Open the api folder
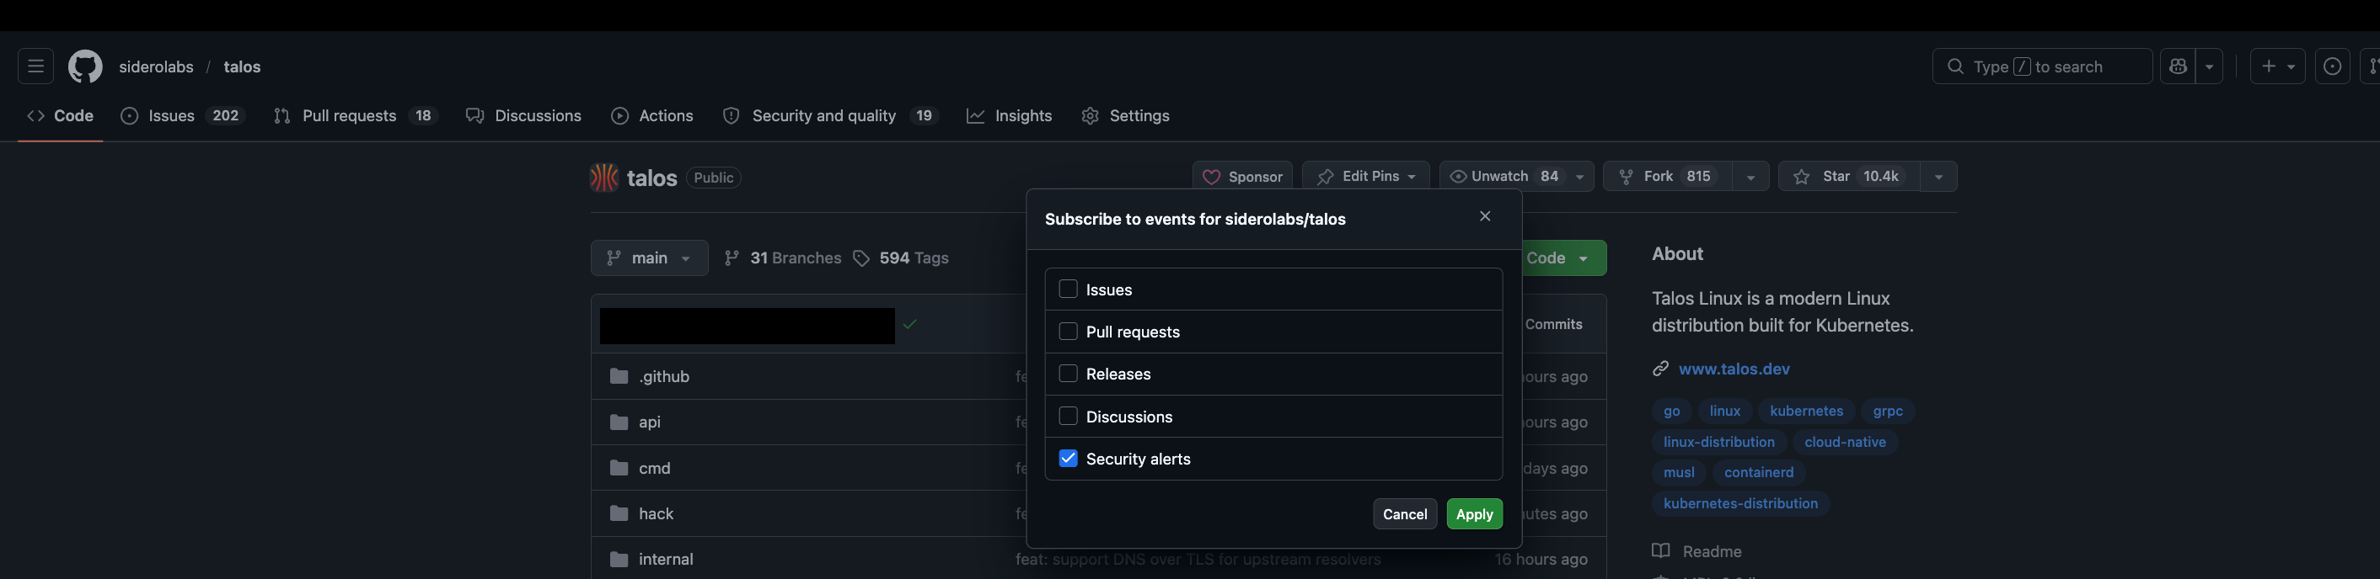2380x579 pixels. [650, 422]
